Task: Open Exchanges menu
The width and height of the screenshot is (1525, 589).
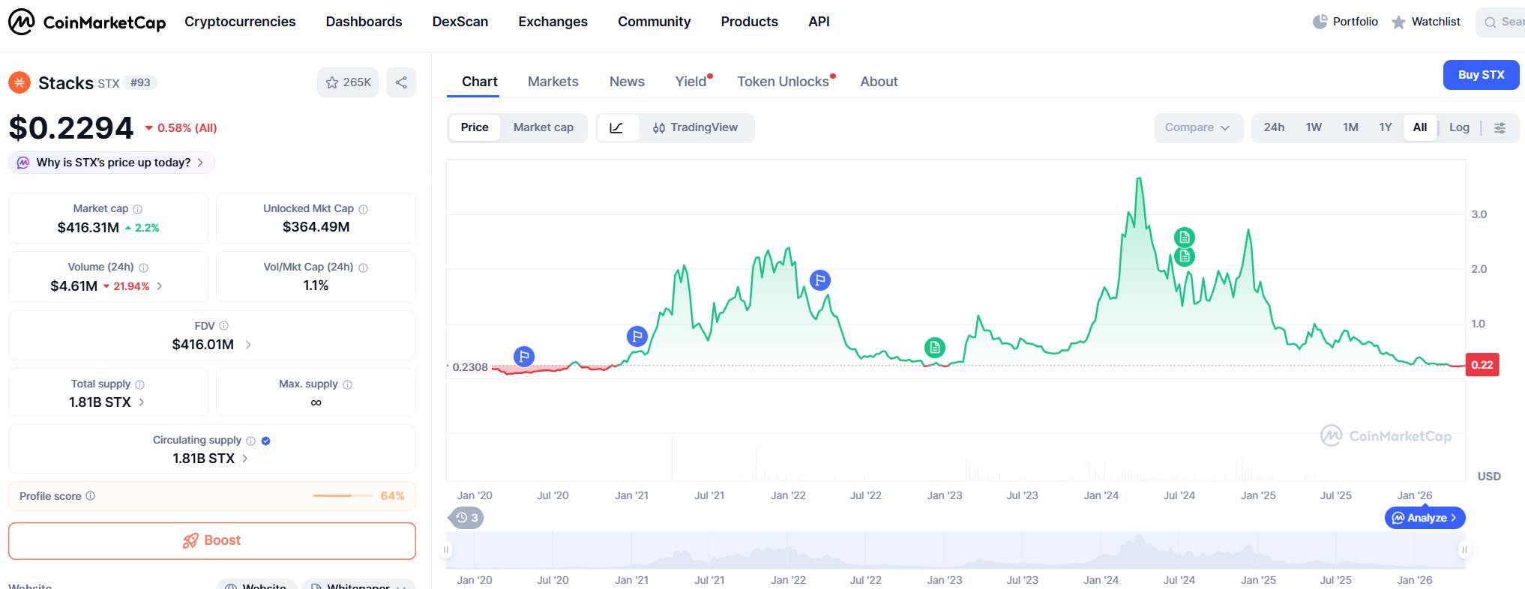Action: (553, 22)
